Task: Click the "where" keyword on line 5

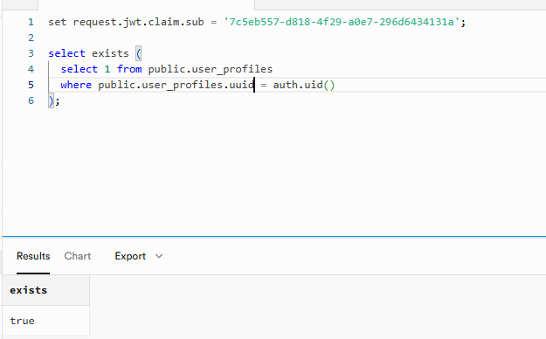Action: [76, 85]
